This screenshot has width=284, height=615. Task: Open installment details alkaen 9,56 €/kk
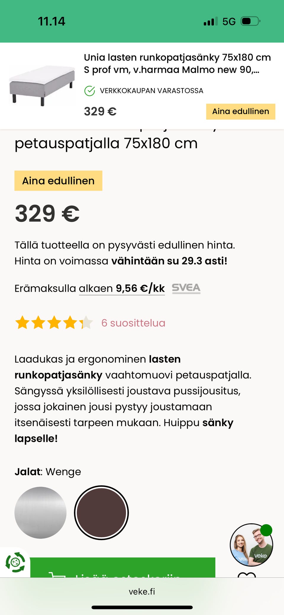point(122,288)
